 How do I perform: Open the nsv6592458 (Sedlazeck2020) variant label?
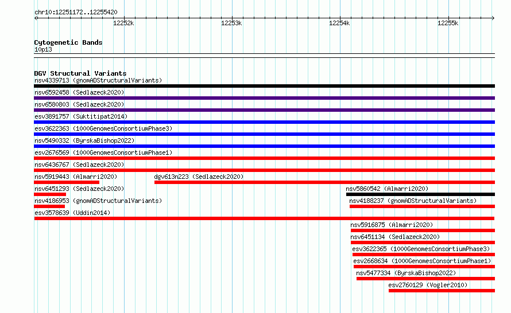pos(79,92)
